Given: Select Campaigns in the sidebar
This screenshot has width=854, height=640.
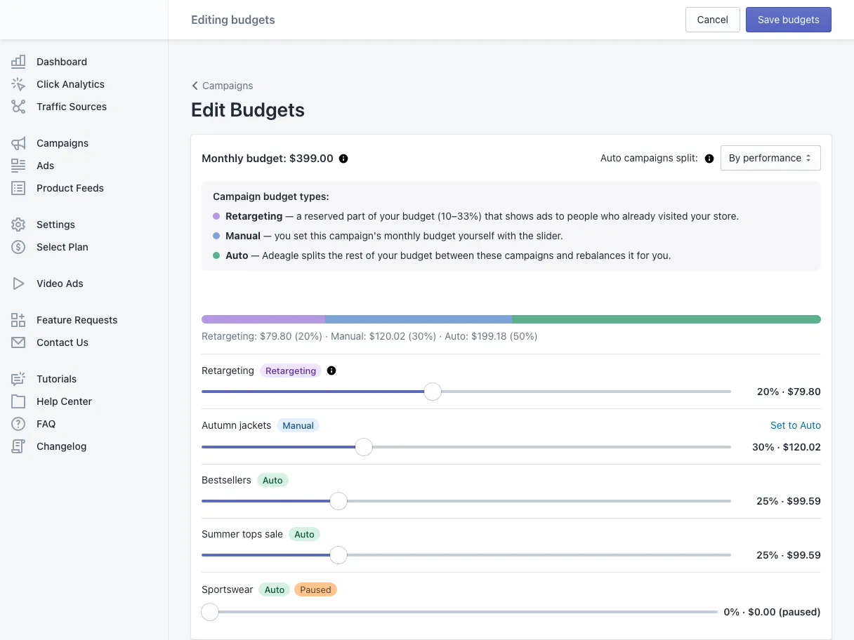Looking at the screenshot, I should tap(61, 143).
